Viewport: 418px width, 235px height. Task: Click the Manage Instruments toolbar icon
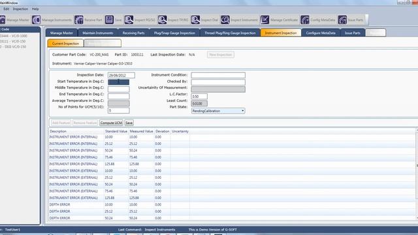pos(37,20)
